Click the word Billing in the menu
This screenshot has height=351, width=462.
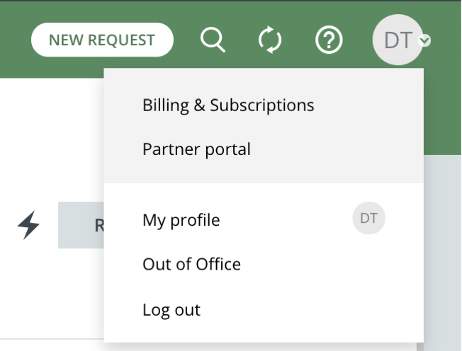pos(165,105)
